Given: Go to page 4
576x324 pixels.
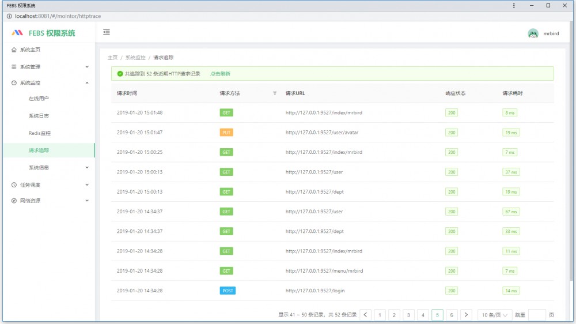Looking at the screenshot, I should (x=423, y=315).
